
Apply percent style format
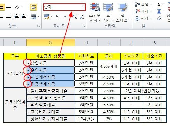pyautogui.click(x=58, y=17)
